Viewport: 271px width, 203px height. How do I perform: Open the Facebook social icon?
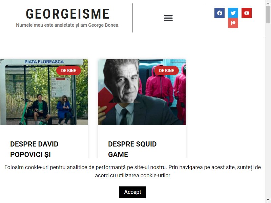220,13
